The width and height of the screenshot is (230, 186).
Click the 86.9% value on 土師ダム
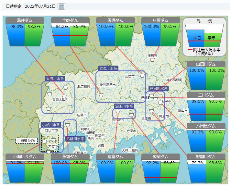[x=80, y=27]
